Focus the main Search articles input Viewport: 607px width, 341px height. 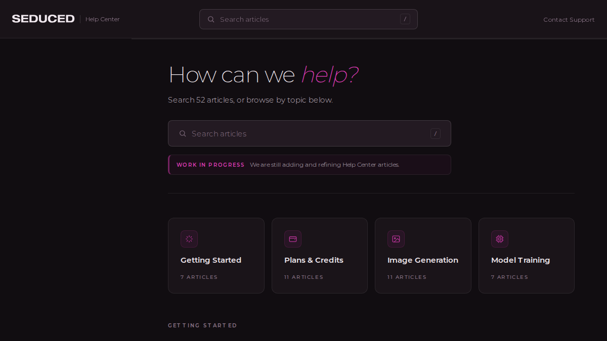click(310, 133)
